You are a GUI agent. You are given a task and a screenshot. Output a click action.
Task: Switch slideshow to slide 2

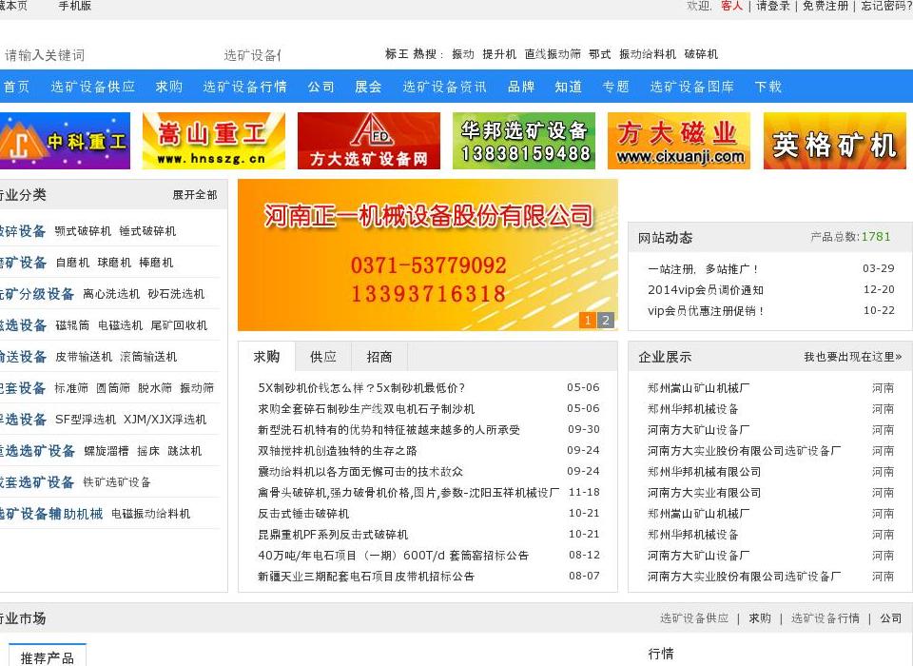pos(606,320)
